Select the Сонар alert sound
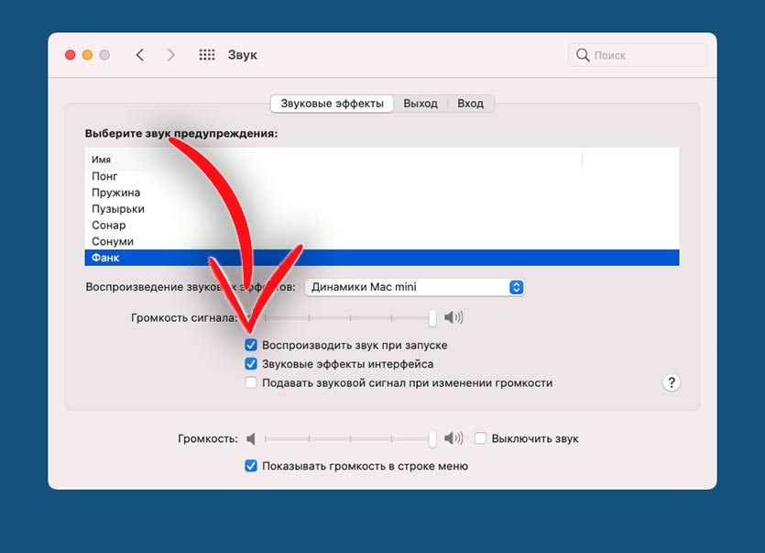765x553 pixels. point(381,226)
